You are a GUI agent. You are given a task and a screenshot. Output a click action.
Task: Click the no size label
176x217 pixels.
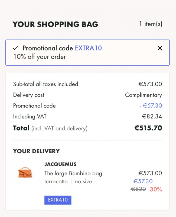click(x=83, y=182)
